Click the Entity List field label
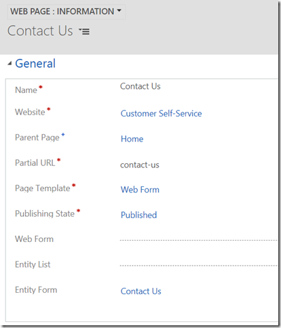The width and height of the screenshot is (281, 328). click(x=33, y=264)
